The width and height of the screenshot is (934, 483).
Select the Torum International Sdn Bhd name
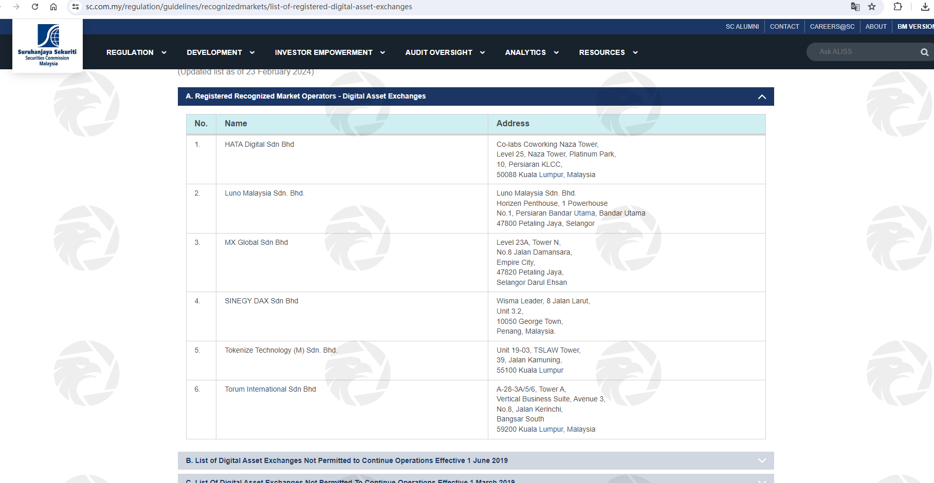click(x=270, y=389)
